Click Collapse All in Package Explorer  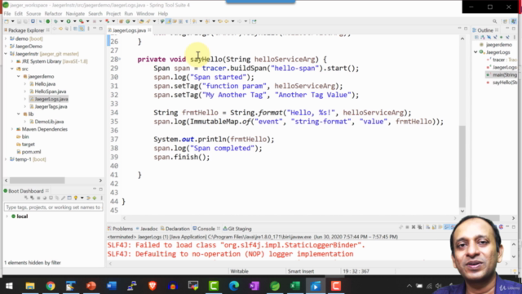(76, 29)
